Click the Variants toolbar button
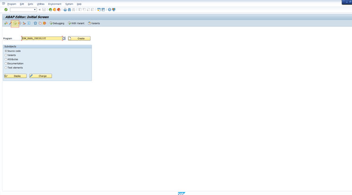The height and width of the screenshot is (195, 352). point(94,23)
